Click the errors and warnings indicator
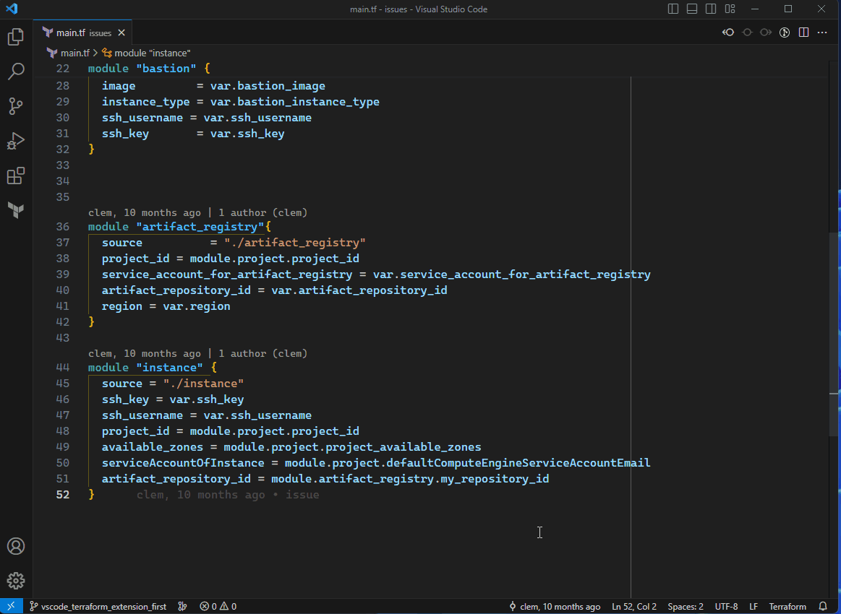Image resolution: width=841 pixels, height=614 pixels. tap(217, 606)
